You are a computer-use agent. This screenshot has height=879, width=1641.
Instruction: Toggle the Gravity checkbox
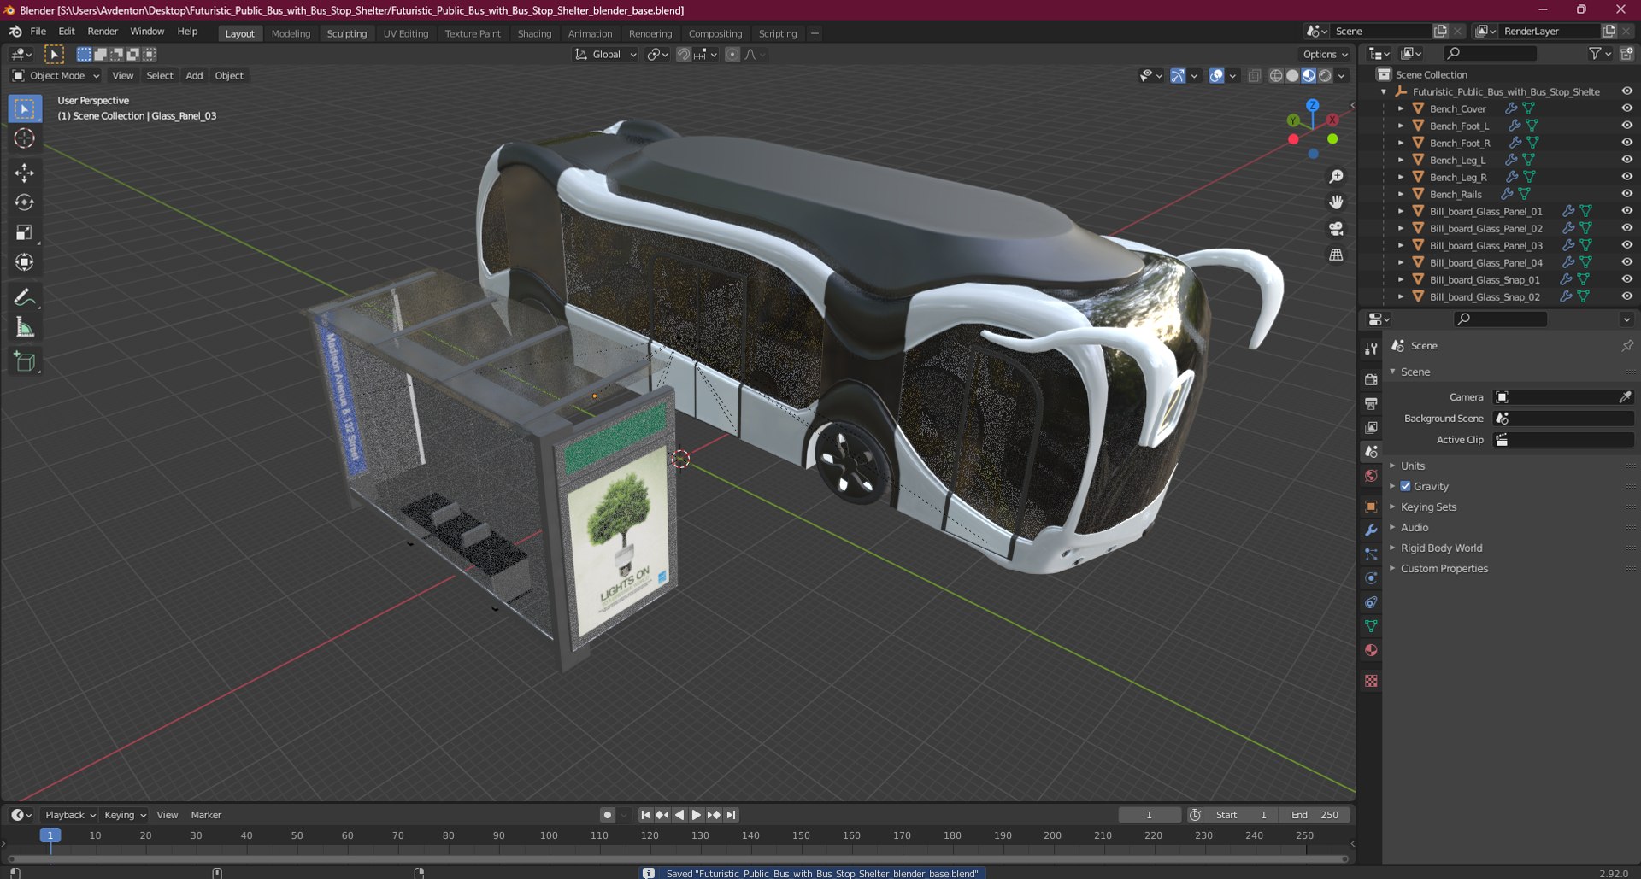click(1405, 486)
